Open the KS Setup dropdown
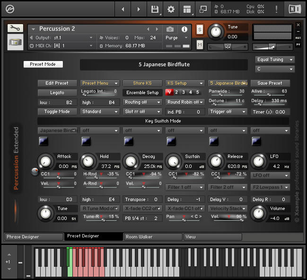 coord(185,83)
